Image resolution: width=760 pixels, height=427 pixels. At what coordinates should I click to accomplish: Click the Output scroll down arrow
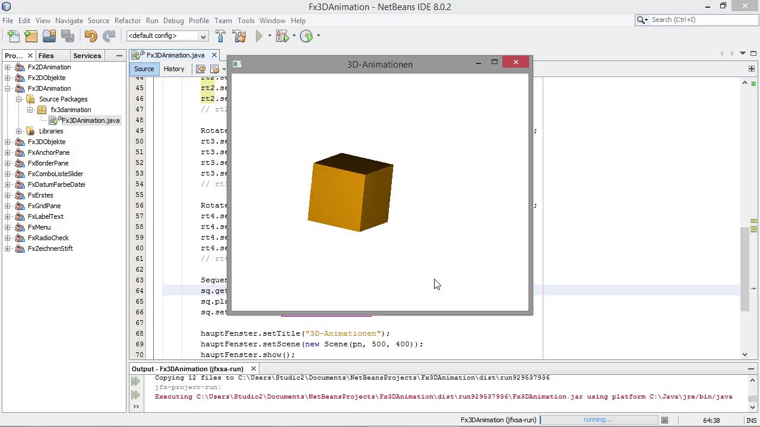point(752,406)
